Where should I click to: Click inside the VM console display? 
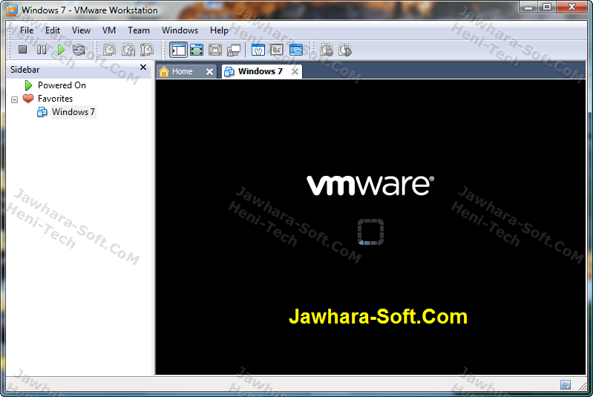[370, 227]
